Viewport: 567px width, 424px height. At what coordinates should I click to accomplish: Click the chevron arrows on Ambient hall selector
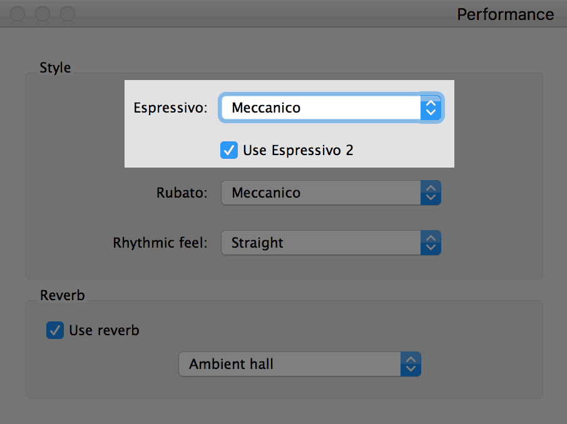[x=411, y=364]
